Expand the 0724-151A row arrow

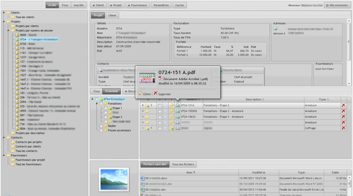[143, 105]
